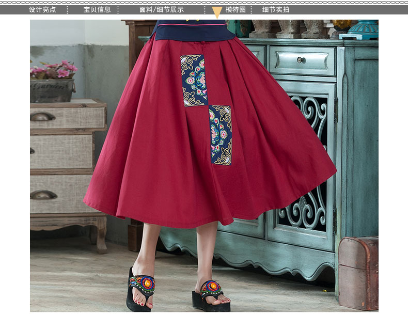
Task: Click the navy blue waistband of the skirt
Action: click(x=192, y=32)
